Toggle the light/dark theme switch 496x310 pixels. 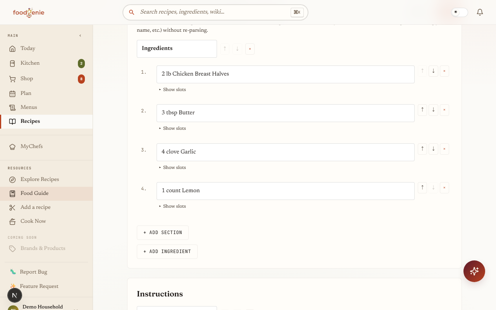(x=460, y=12)
